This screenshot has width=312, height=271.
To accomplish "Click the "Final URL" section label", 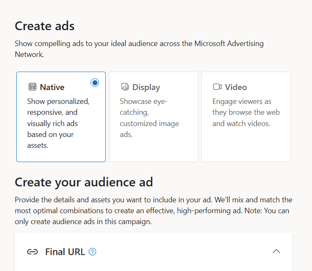I will 65,252.
